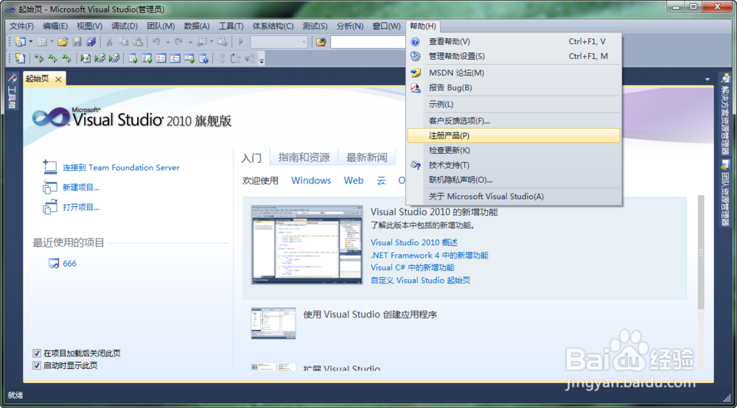Click the Visual Studio 2010 新增功能 thumbnail
This screenshot has height=408, width=737.
[307, 245]
